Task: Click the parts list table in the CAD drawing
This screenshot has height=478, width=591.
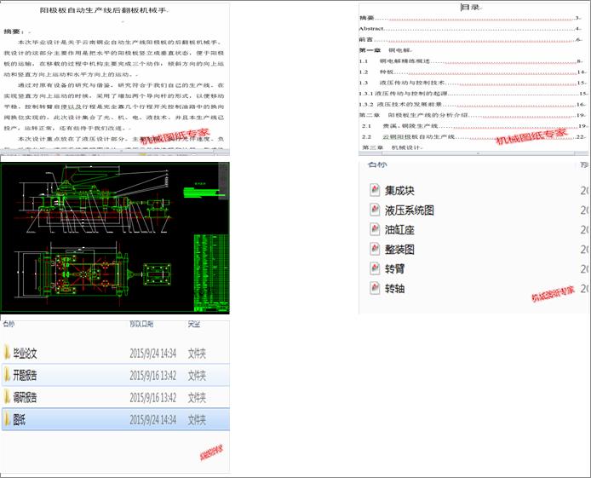Action: pyautogui.click(x=211, y=273)
